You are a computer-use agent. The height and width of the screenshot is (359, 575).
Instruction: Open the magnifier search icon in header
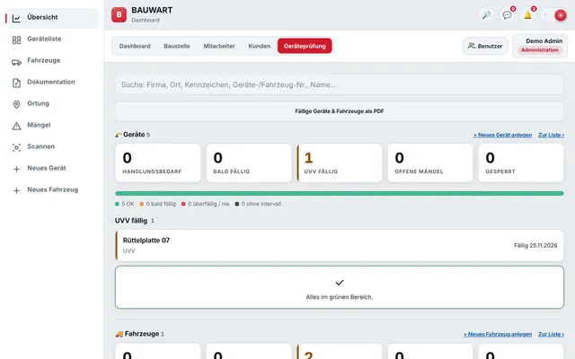pyautogui.click(x=486, y=15)
